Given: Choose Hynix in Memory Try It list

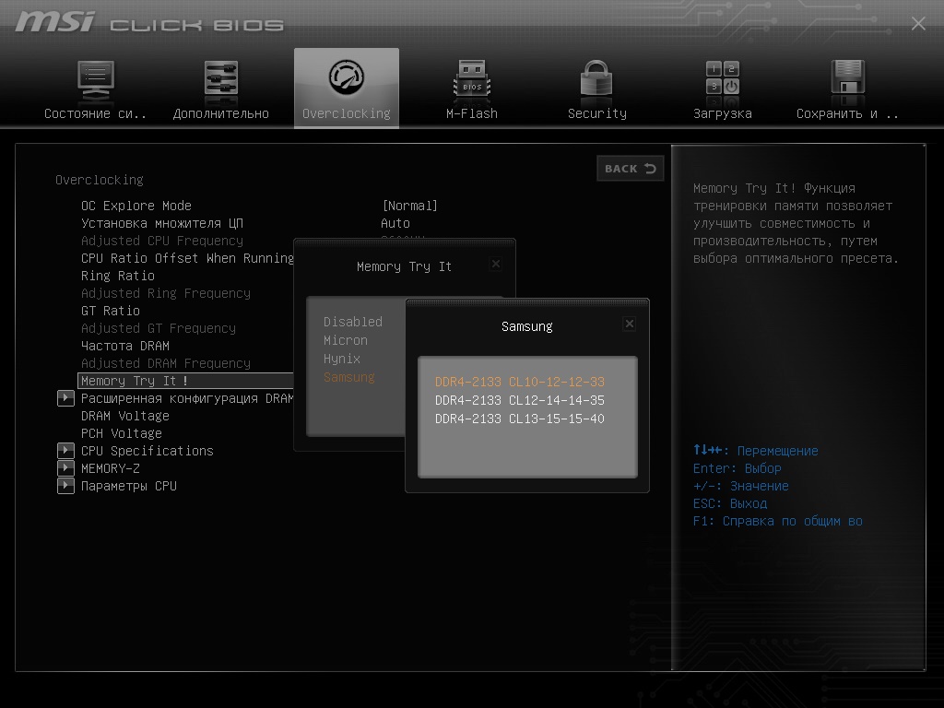Looking at the screenshot, I should point(342,360).
